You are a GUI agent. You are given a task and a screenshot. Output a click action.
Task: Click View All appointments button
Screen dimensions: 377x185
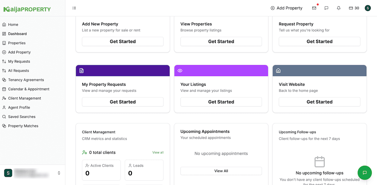point(221,171)
